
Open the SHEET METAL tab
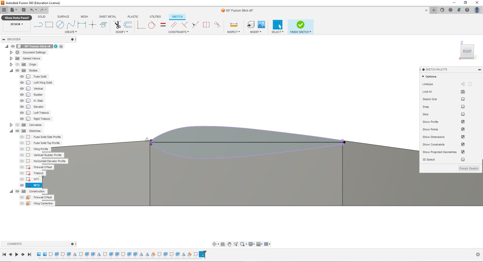pos(107,17)
